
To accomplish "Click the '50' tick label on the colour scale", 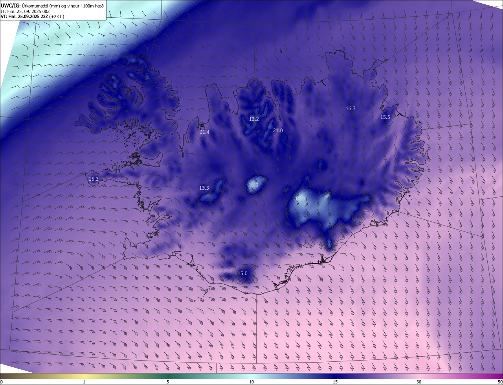I will tap(500, 382).
